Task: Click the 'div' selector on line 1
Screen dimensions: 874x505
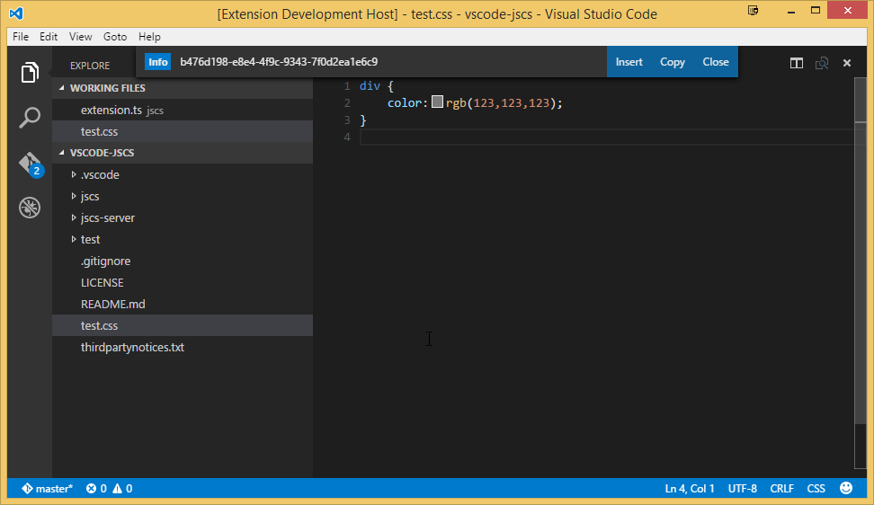Action: point(370,85)
